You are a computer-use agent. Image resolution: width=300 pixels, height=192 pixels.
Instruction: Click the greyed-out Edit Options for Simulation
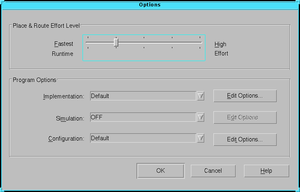pos(245,117)
